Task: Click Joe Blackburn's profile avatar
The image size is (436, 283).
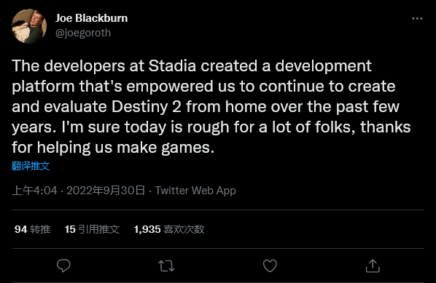Action: click(29, 26)
